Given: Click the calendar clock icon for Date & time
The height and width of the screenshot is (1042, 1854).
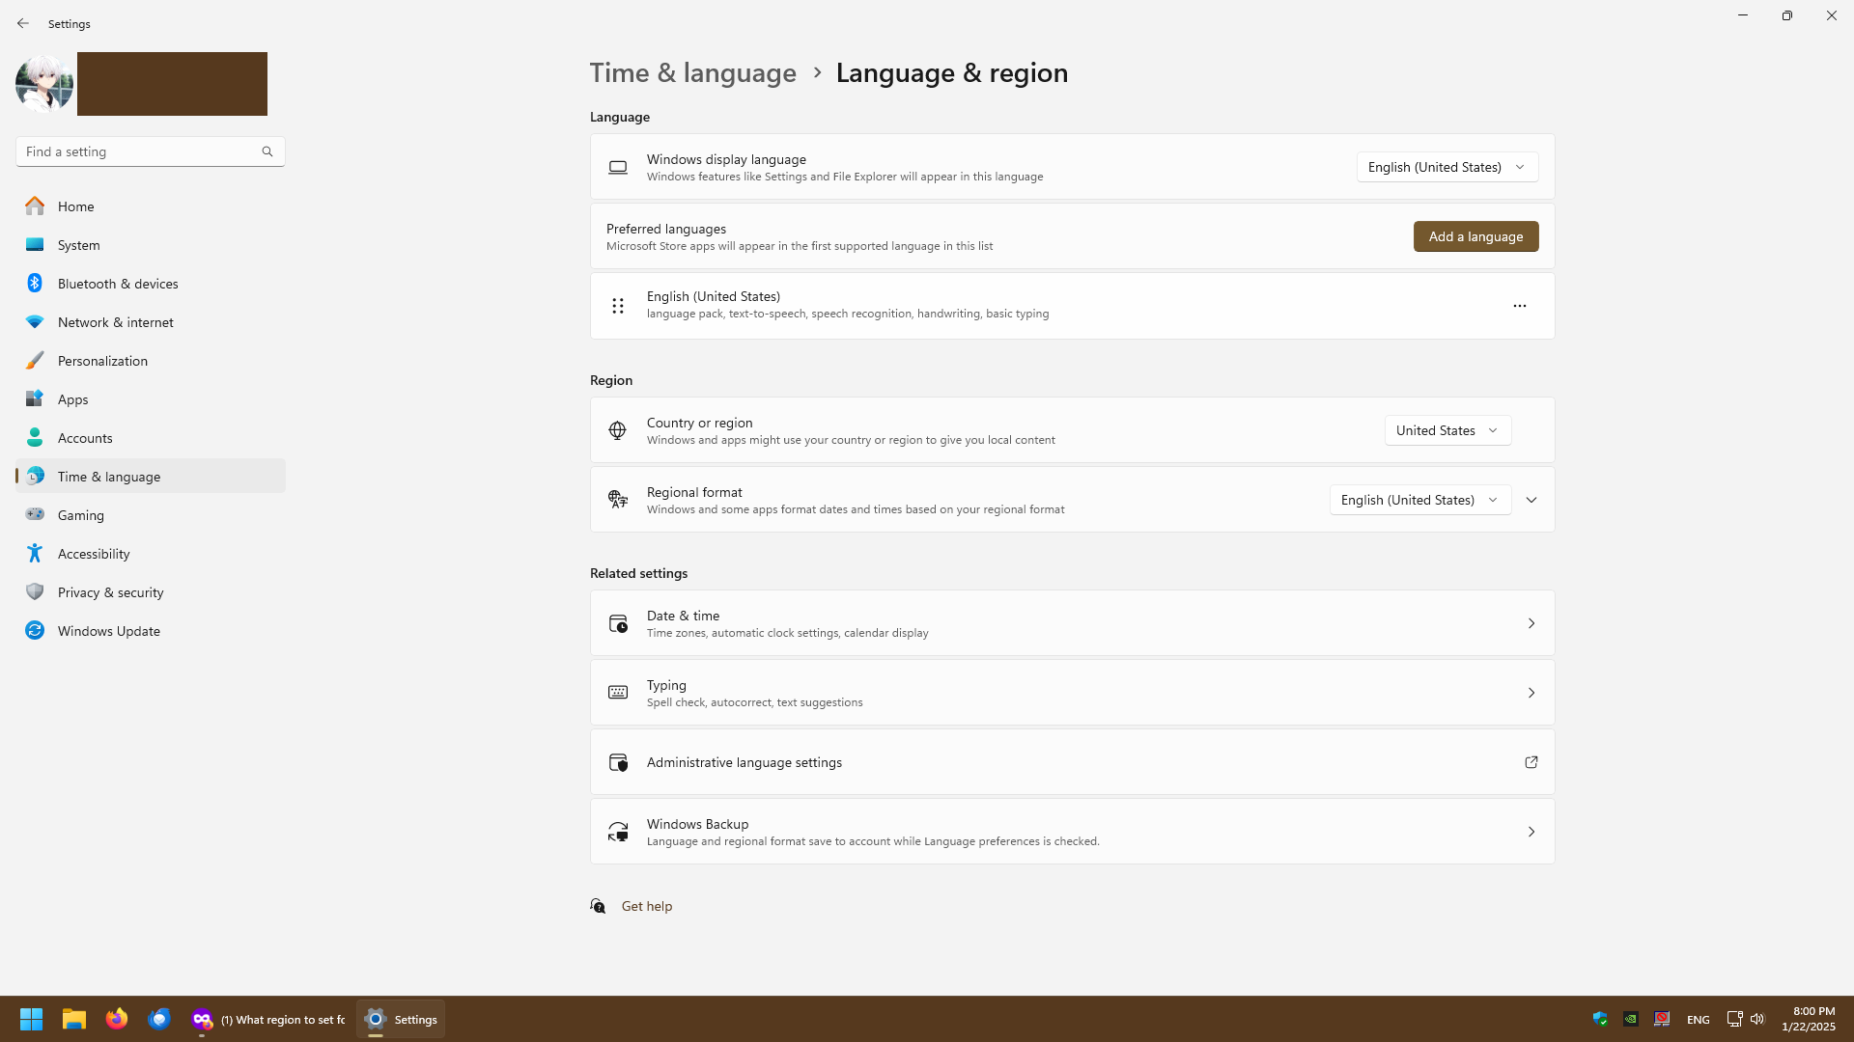Looking at the screenshot, I should pyautogui.click(x=618, y=623).
